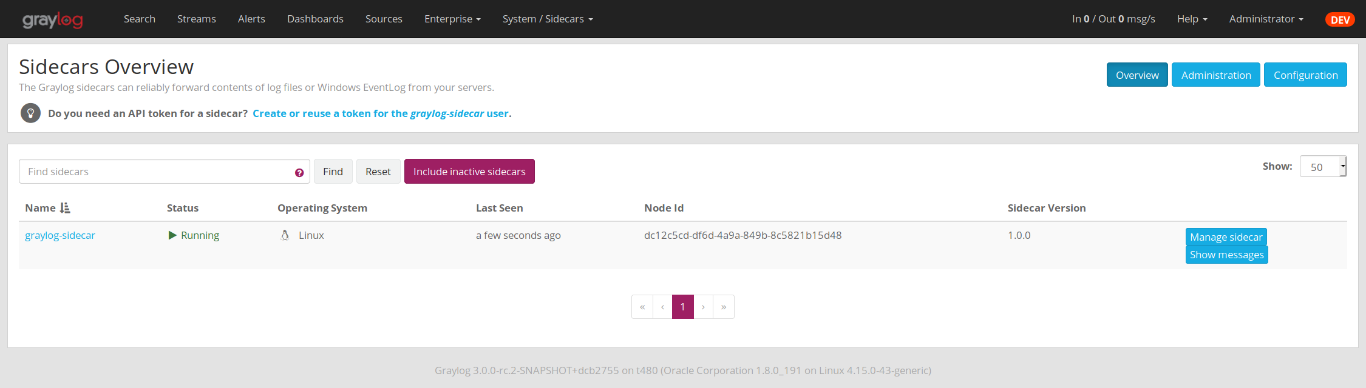This screenshot has width=1366, height=388.
Task: Click Show messages for graylog-sidecar
Action: pyautogui.click(x=1226, y=255)
